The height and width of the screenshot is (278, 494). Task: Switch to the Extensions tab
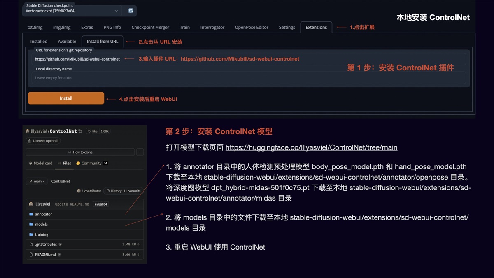pos(316,27)
